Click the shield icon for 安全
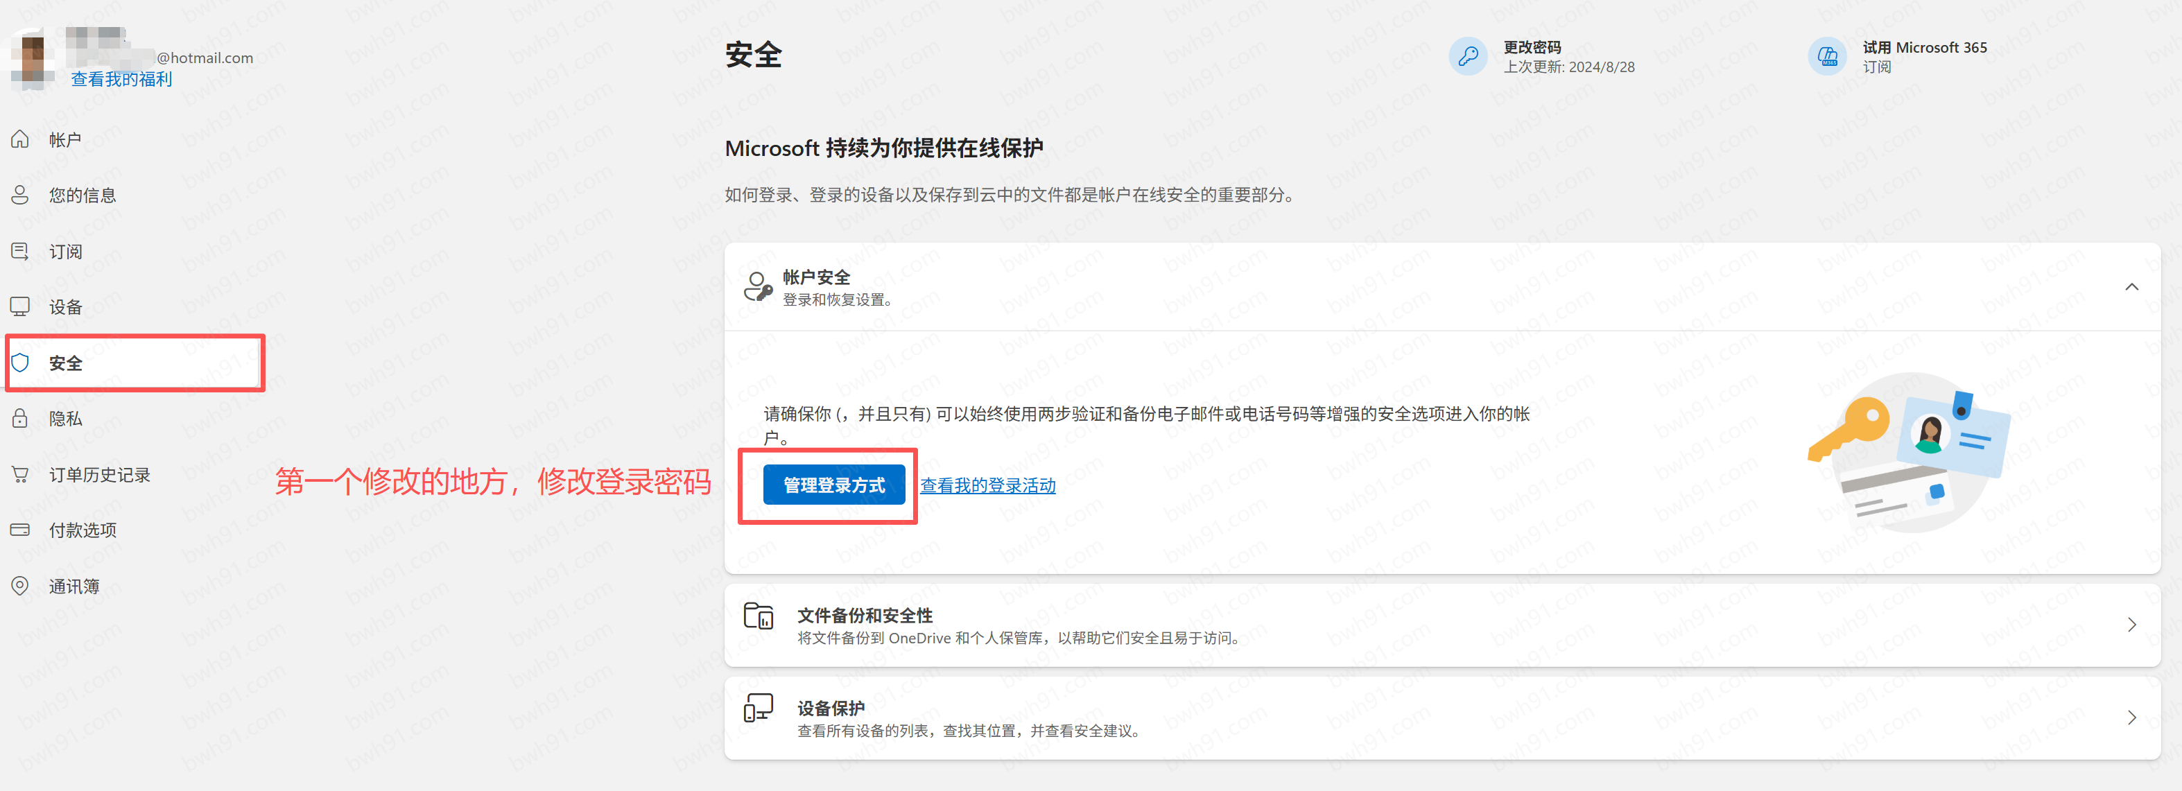The height and width of the screenshot is (791, 2182). click(x=19, y=363)
